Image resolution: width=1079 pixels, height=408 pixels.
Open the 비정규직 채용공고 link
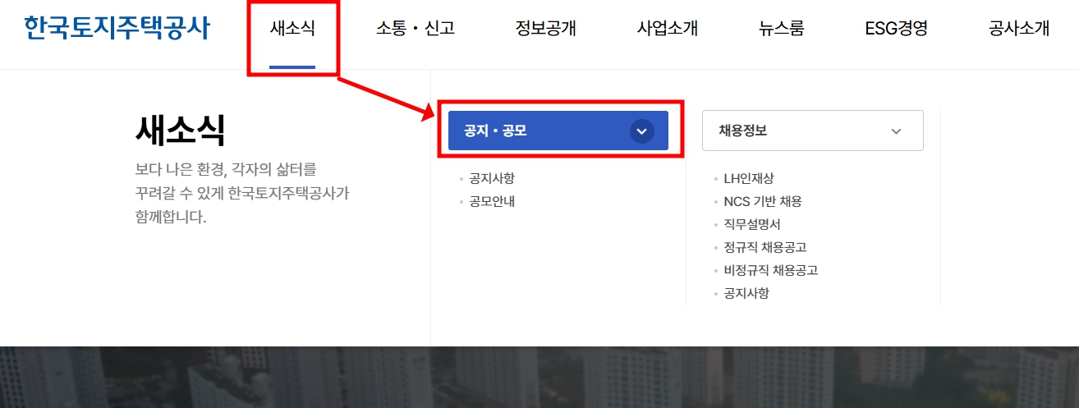pos(771,270)
